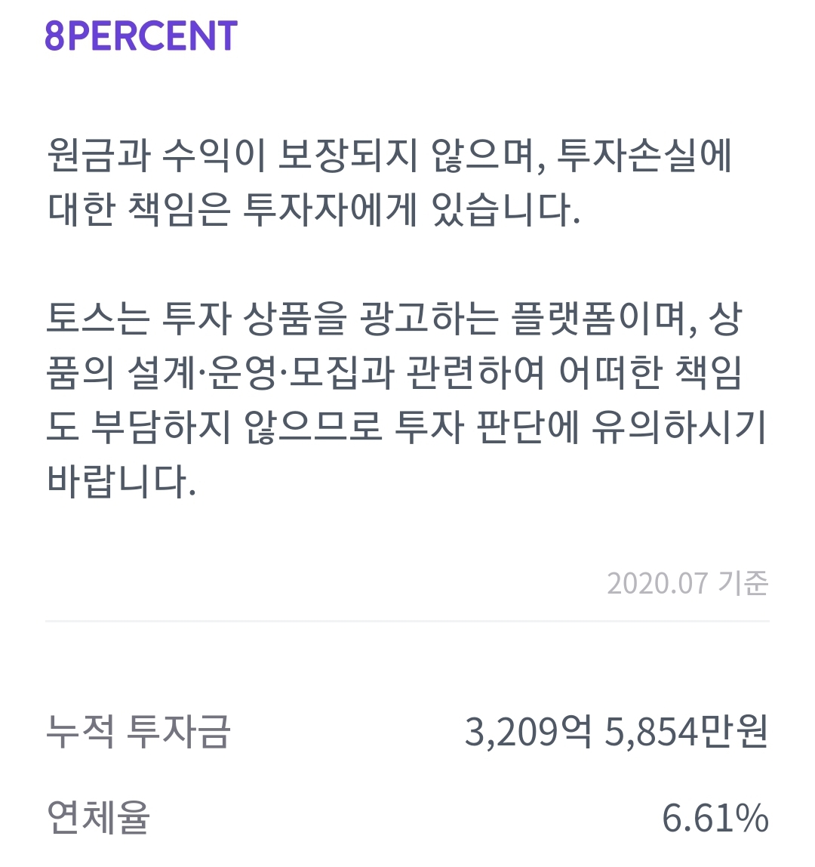The height and width of the screenshot is (867, 815).
Task: Click the 3,209억 5,854만원 amount
Action: (616, 732)
